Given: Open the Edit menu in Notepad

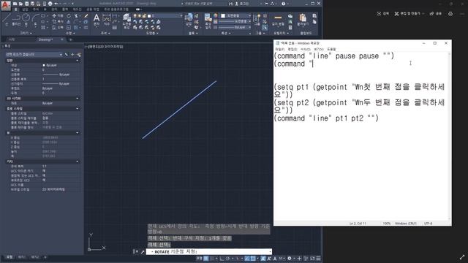Looking at the screenshot, I should coord(292,49).
